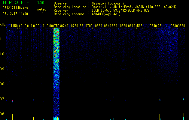
Task: Click the meteor echo below the 29 time label
Action: point(160,100)
